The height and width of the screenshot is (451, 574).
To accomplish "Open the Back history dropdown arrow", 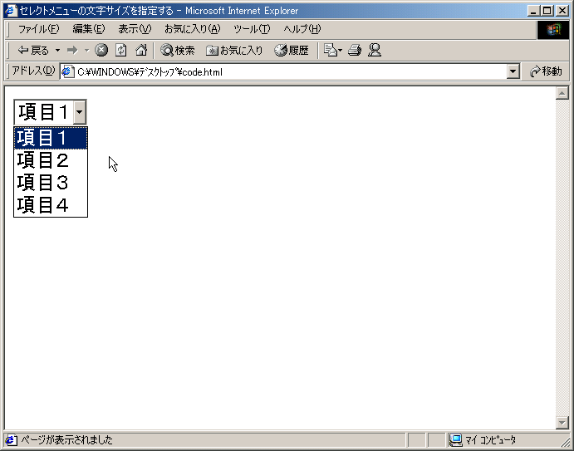I will [x=57, y=50].
